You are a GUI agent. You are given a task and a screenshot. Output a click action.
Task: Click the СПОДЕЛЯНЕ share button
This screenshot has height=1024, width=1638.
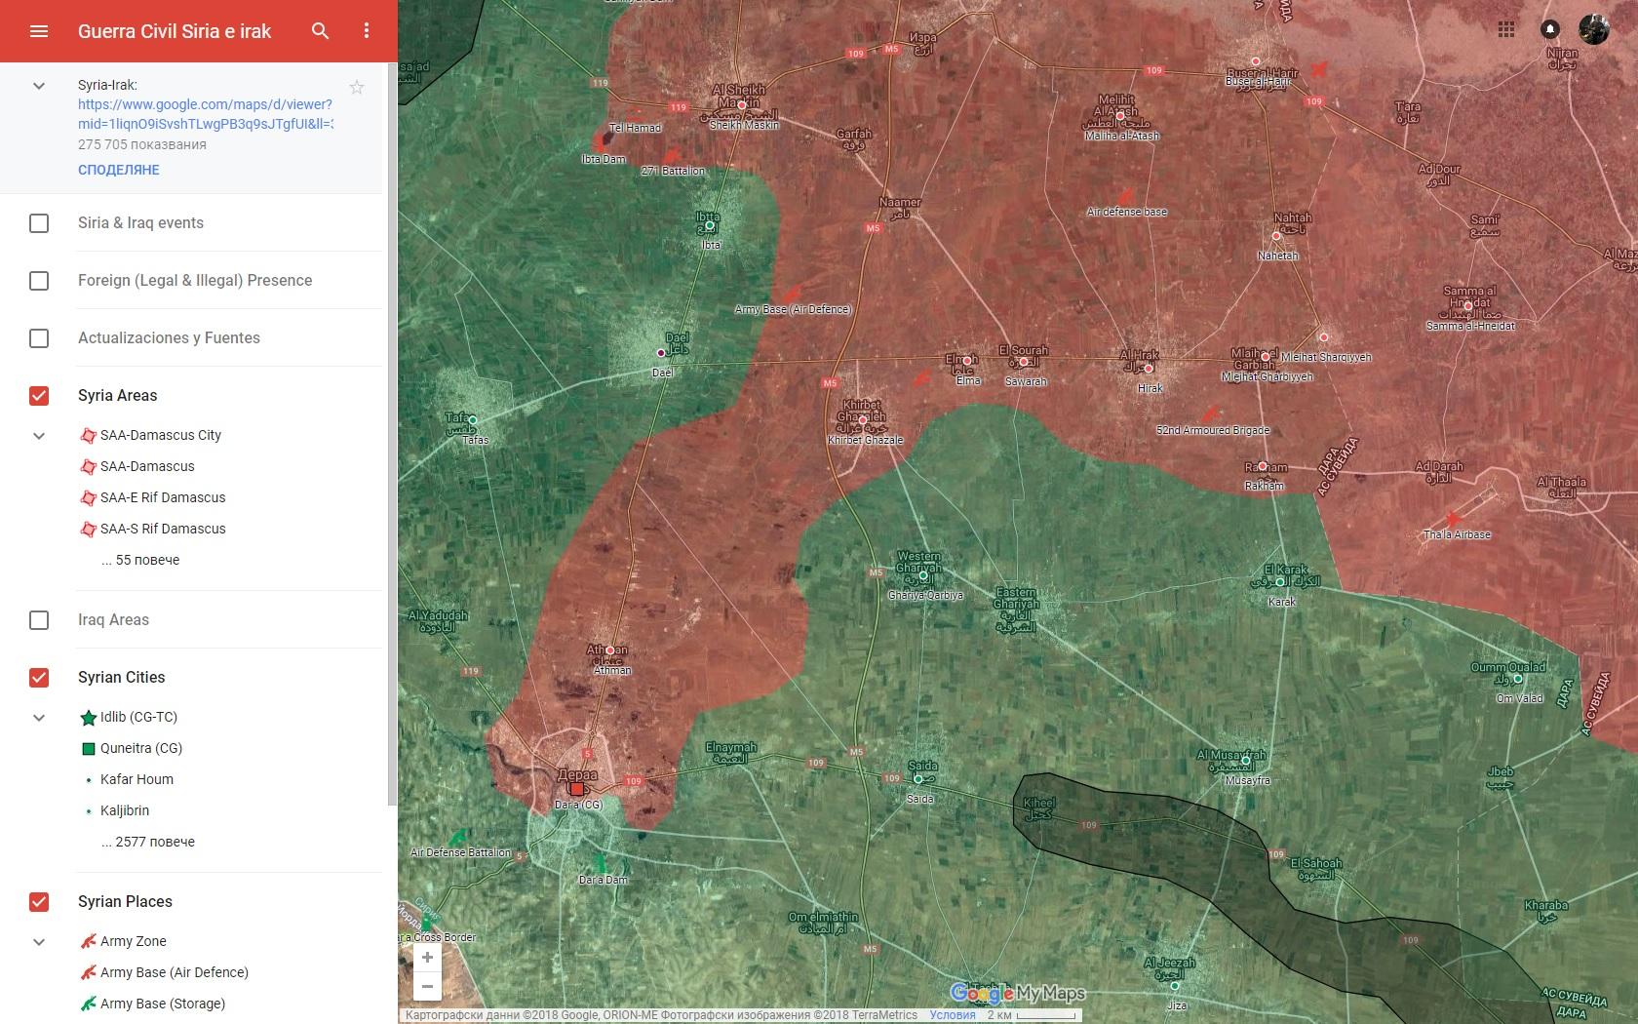pyautogui.click(x=119, y=170)
